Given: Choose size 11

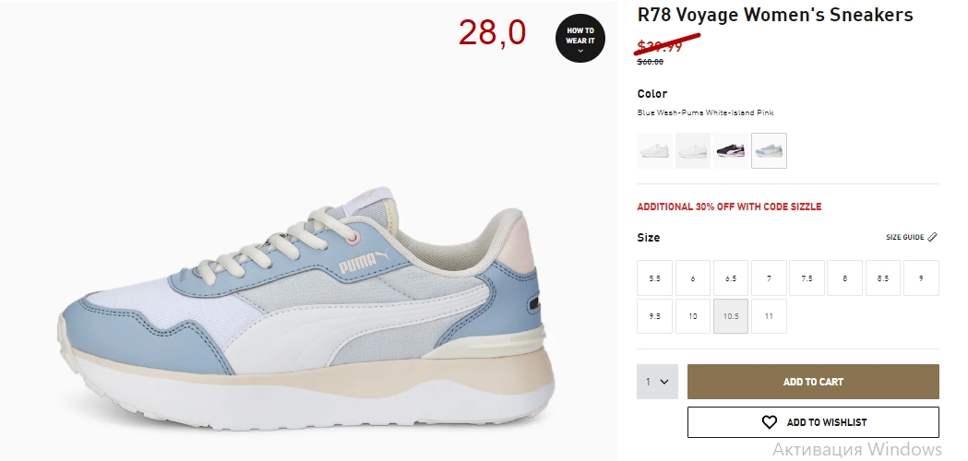Looking at the screenshot, I should click(x=769, y=316).
